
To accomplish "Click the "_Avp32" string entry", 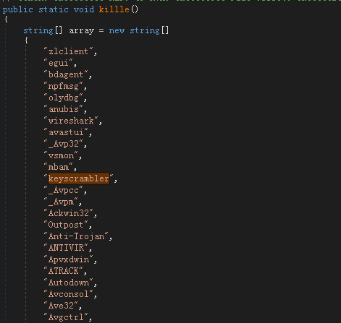I will click(x=64, y=144).
